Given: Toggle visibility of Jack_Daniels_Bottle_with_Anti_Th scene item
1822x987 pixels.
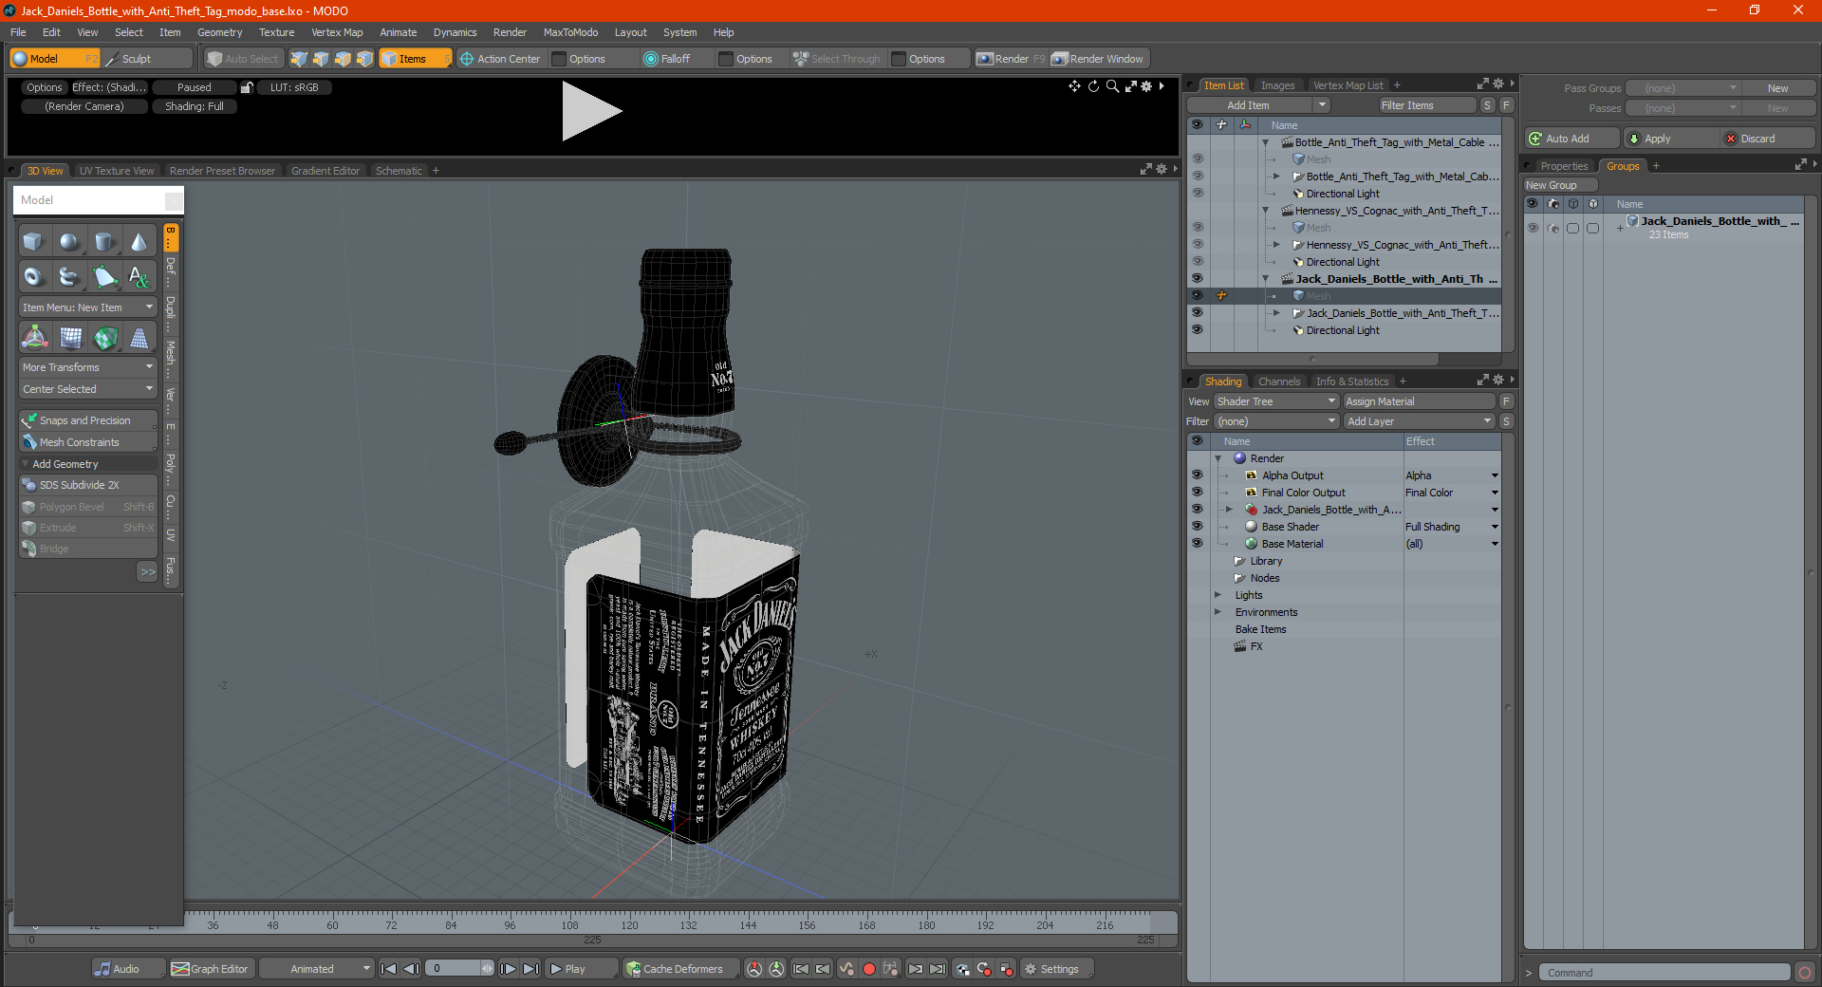Looking at the screenshot, I should pyautogui.click(x=1197, y=279).
